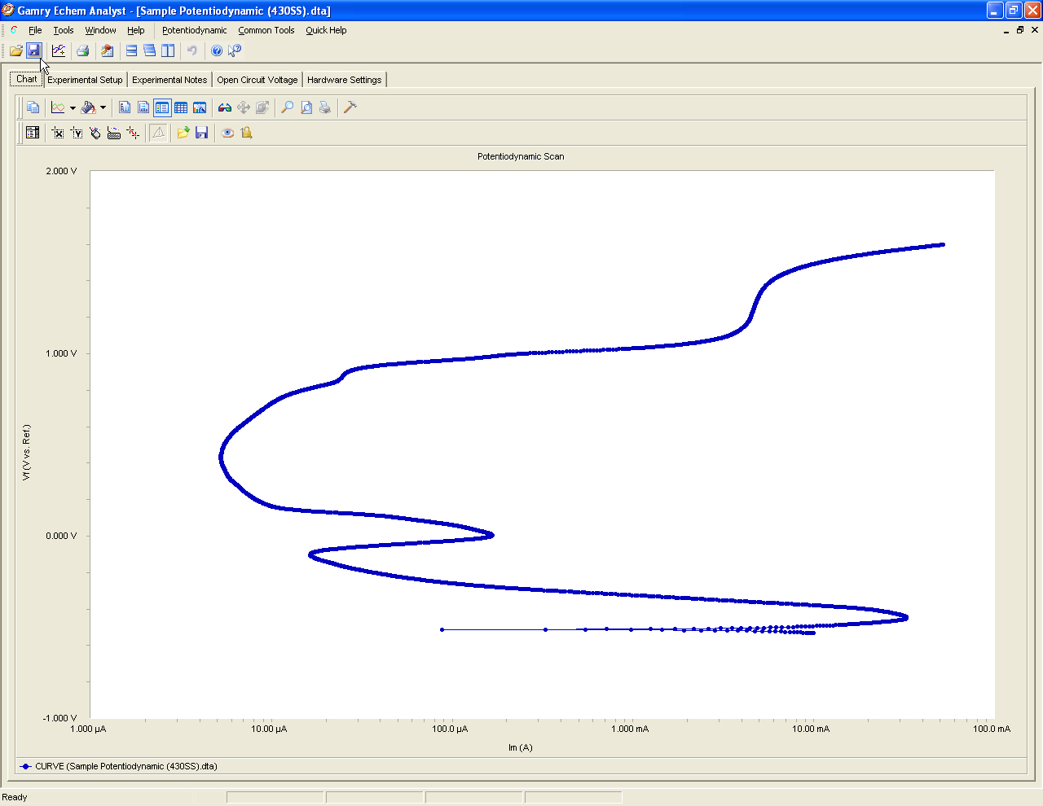This screenshot has width=1043, height=806.
Task: Tile windows vertically icon
Action: click(x=167, y=50)
